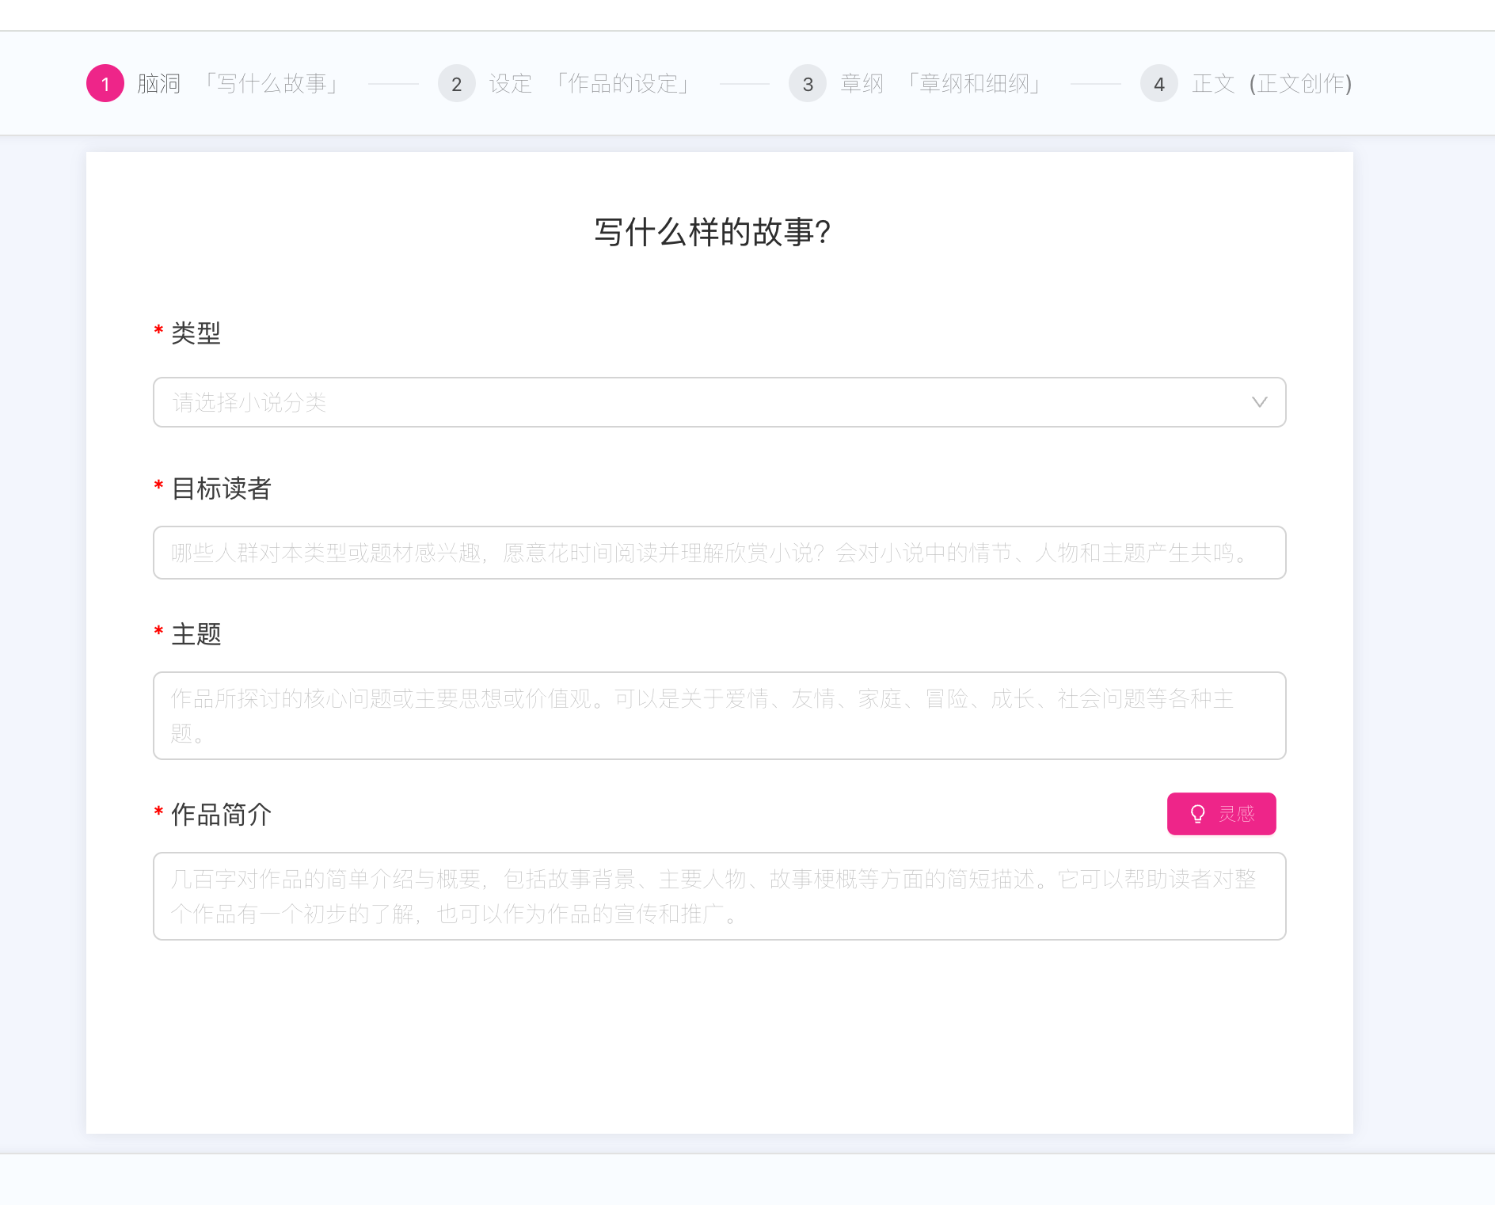Click the lightbulb icon on the 灵感 button
The image size is (1495, 1205).
(1197, 813)
